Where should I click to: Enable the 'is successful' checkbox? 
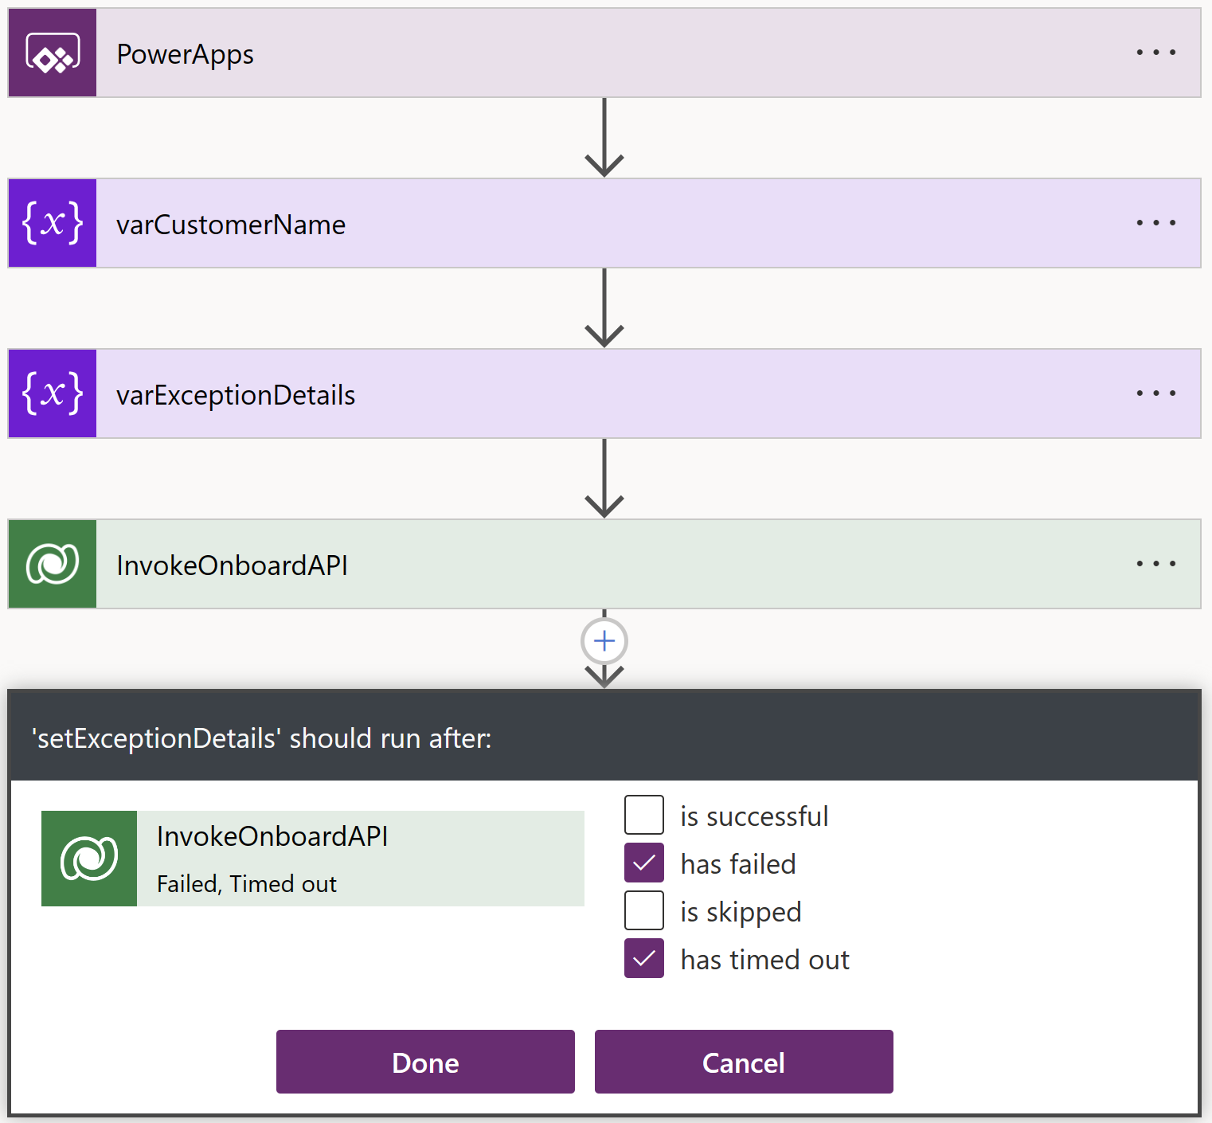coord(644,815)
